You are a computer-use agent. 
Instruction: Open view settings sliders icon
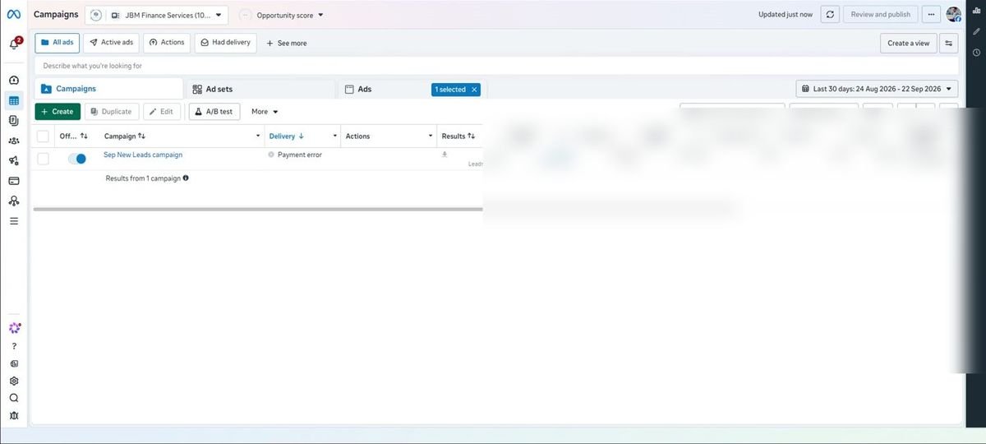(x=949, y=43)
